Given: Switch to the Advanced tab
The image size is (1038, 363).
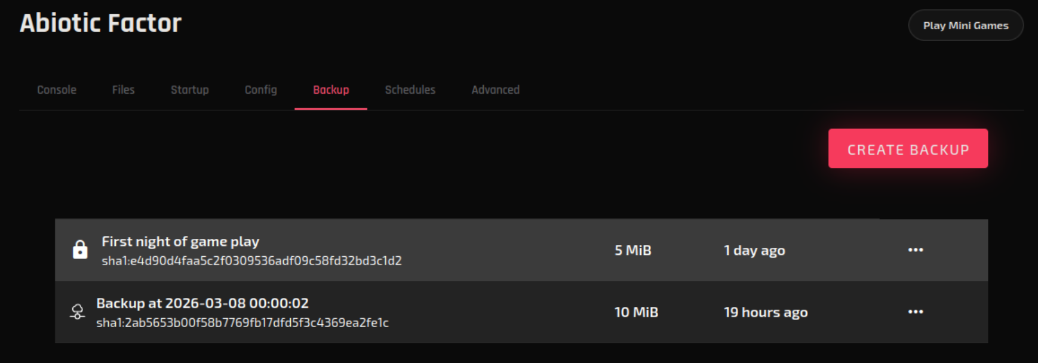Looking at the screenshot, I should 495,90.
